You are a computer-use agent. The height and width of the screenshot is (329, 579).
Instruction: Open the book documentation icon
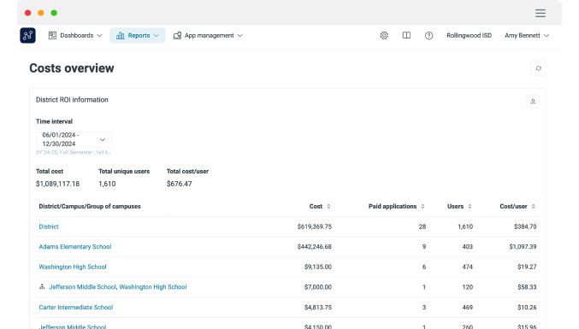point(406,35)
